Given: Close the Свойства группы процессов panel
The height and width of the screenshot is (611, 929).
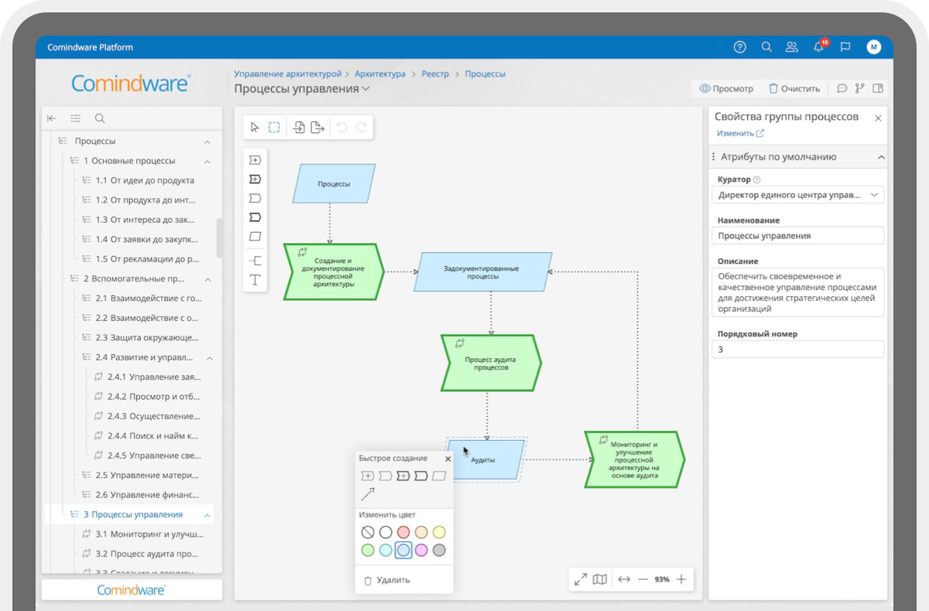Looking at the screenshot, I should (878, 118).
